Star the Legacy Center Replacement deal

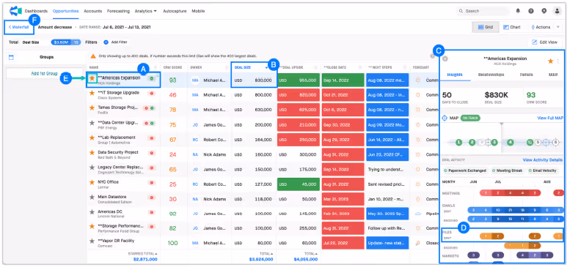92,168
